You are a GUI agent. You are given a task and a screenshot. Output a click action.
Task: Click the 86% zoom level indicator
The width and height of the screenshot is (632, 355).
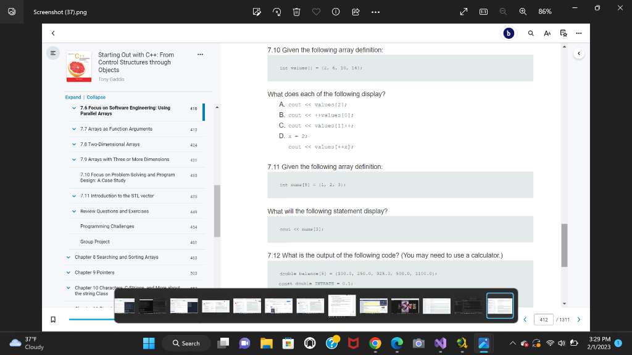pyautogui.click(x=545, y=12)
